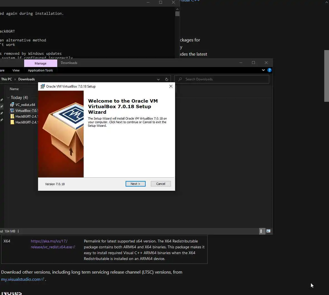Open the Manage ribbon tab in File Explorer

[x=41, y=63]
